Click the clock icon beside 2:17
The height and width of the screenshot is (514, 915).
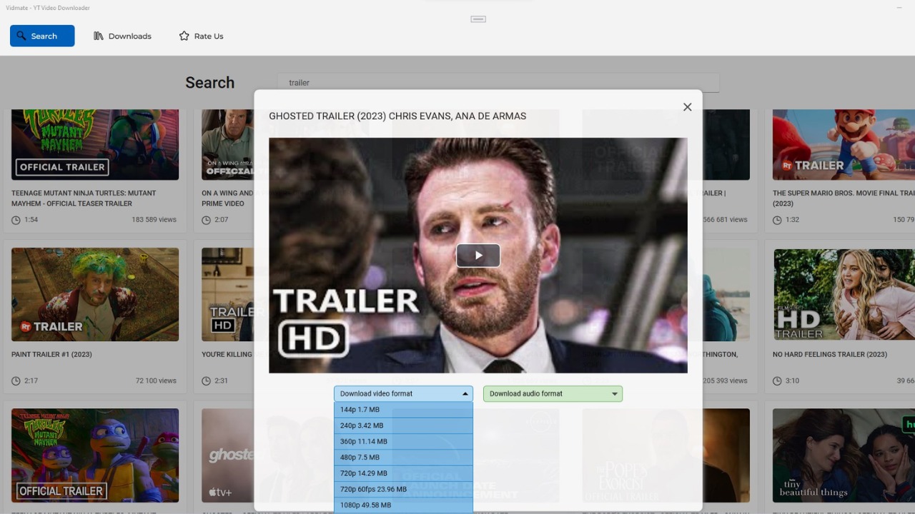[16, 381]
